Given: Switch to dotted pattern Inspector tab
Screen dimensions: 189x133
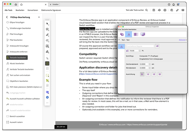Looking at the screenshot, I should click(x=136, y=34).
